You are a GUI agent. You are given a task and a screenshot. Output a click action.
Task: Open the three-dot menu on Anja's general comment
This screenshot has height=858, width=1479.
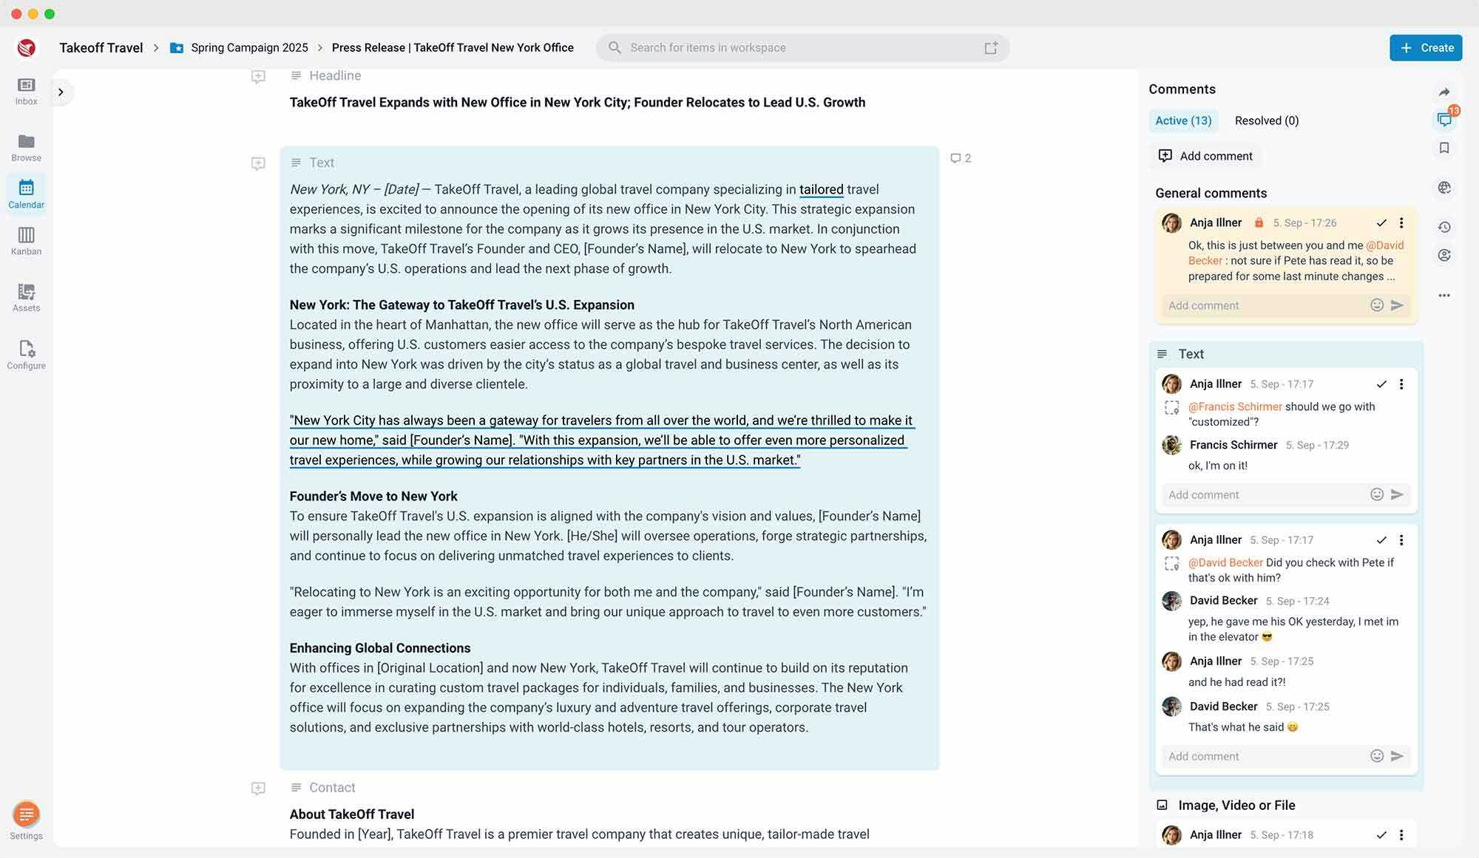click(1401, 222)
